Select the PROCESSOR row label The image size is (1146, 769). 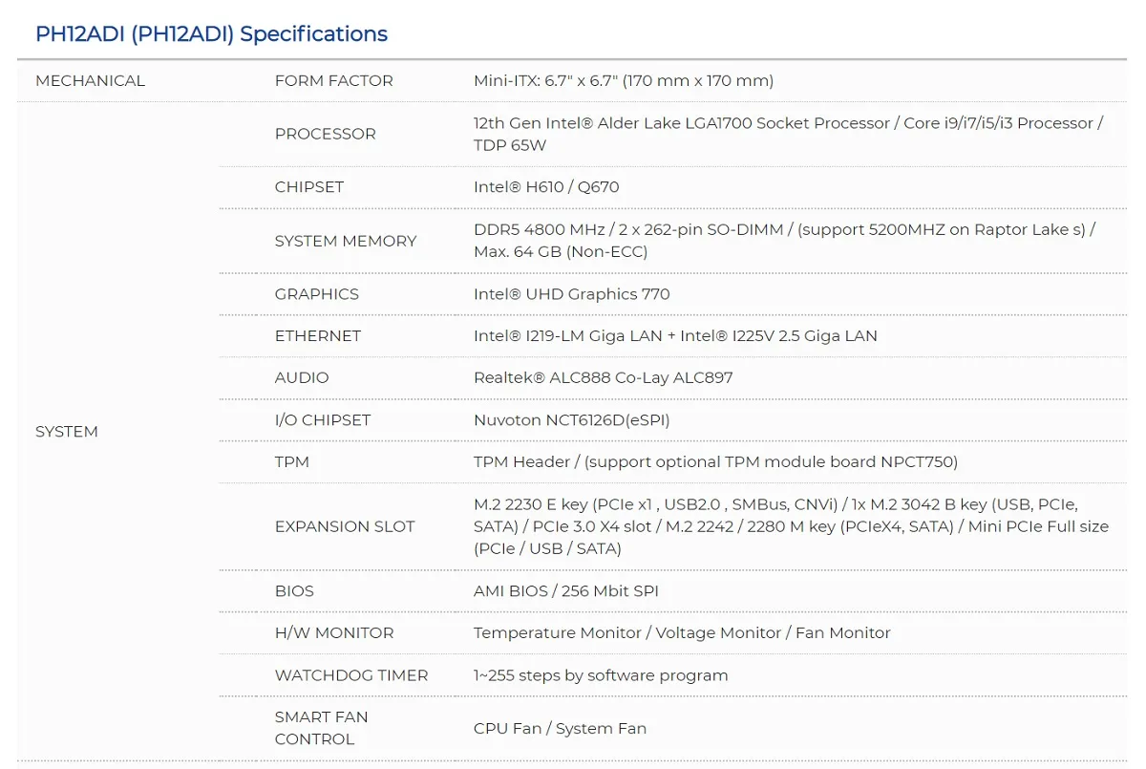pos(326,134)
